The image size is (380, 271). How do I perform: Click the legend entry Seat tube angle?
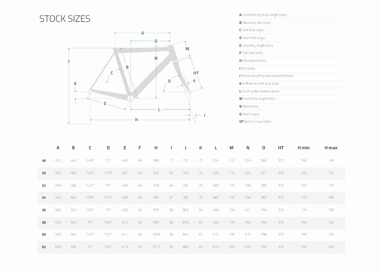point(251,30)
